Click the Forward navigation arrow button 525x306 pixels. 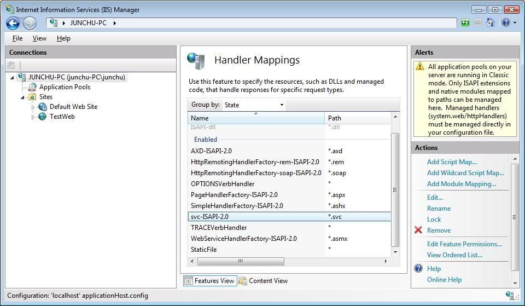click(x=30, y=23)
